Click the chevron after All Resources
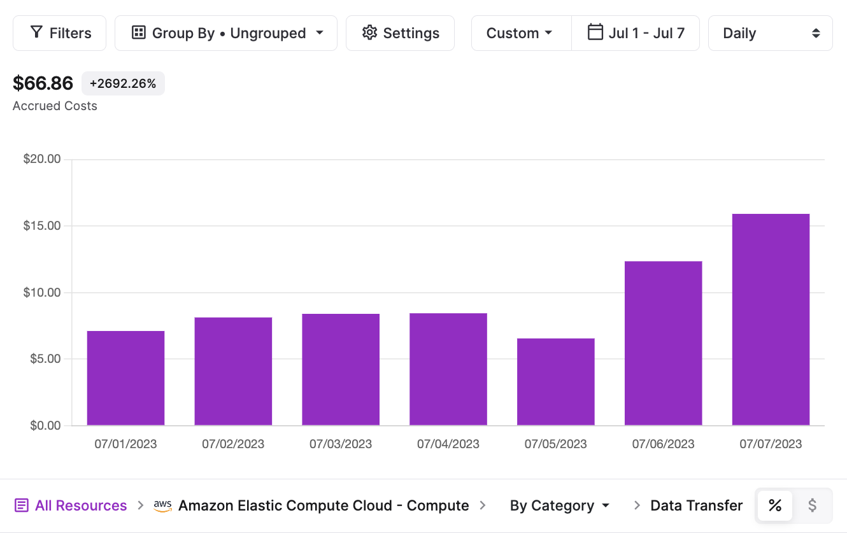The image size is (847, 536). 141,505
